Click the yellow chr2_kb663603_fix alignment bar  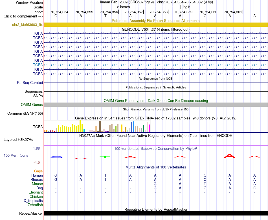[x=156, y=25]
